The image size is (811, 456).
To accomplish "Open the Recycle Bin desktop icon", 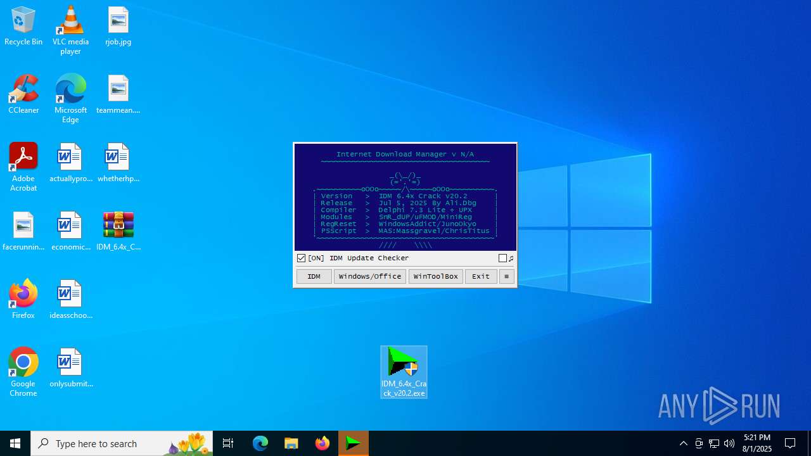I will pyautogui.click(x=23, y=27).
